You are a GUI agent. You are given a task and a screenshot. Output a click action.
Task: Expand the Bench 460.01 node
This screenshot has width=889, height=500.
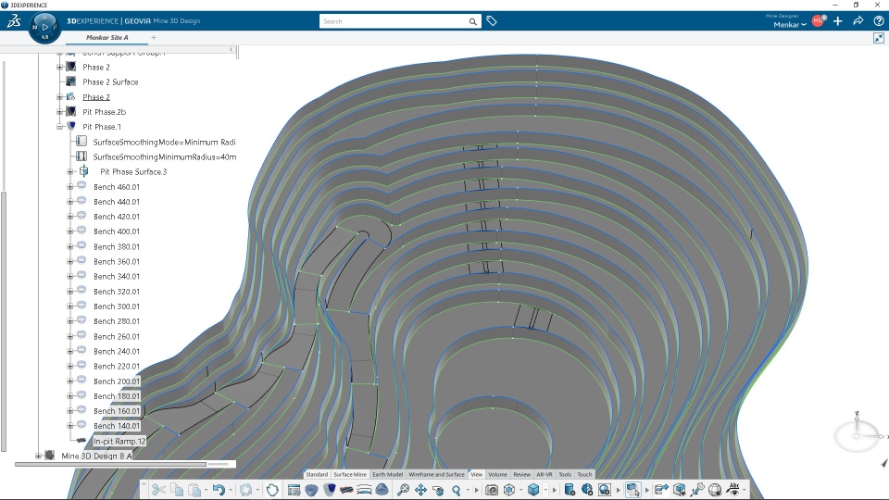coord(70,186)
